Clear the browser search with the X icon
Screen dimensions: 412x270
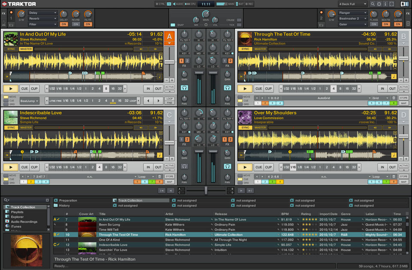[47, 200]
